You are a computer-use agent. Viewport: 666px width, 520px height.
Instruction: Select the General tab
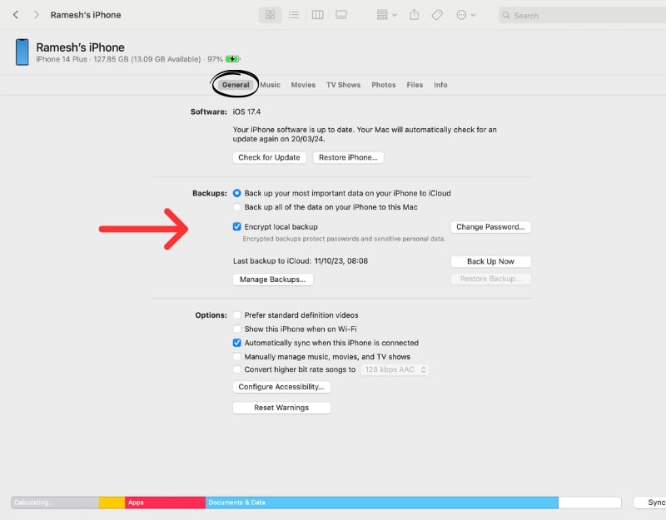click(236, 85)
